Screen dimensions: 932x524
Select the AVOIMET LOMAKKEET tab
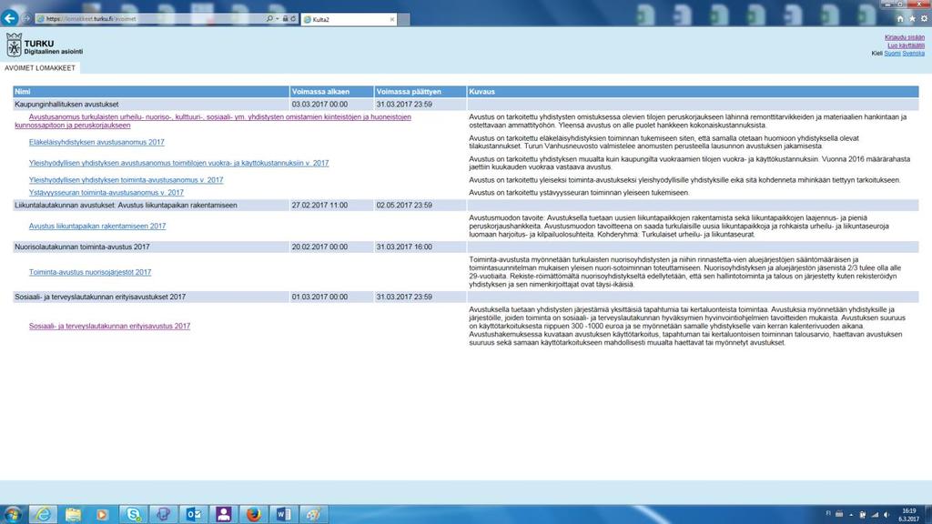[x=40, y=68]
